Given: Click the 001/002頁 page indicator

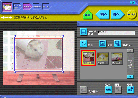Looking at the screenshot, I should click(130, 64).
